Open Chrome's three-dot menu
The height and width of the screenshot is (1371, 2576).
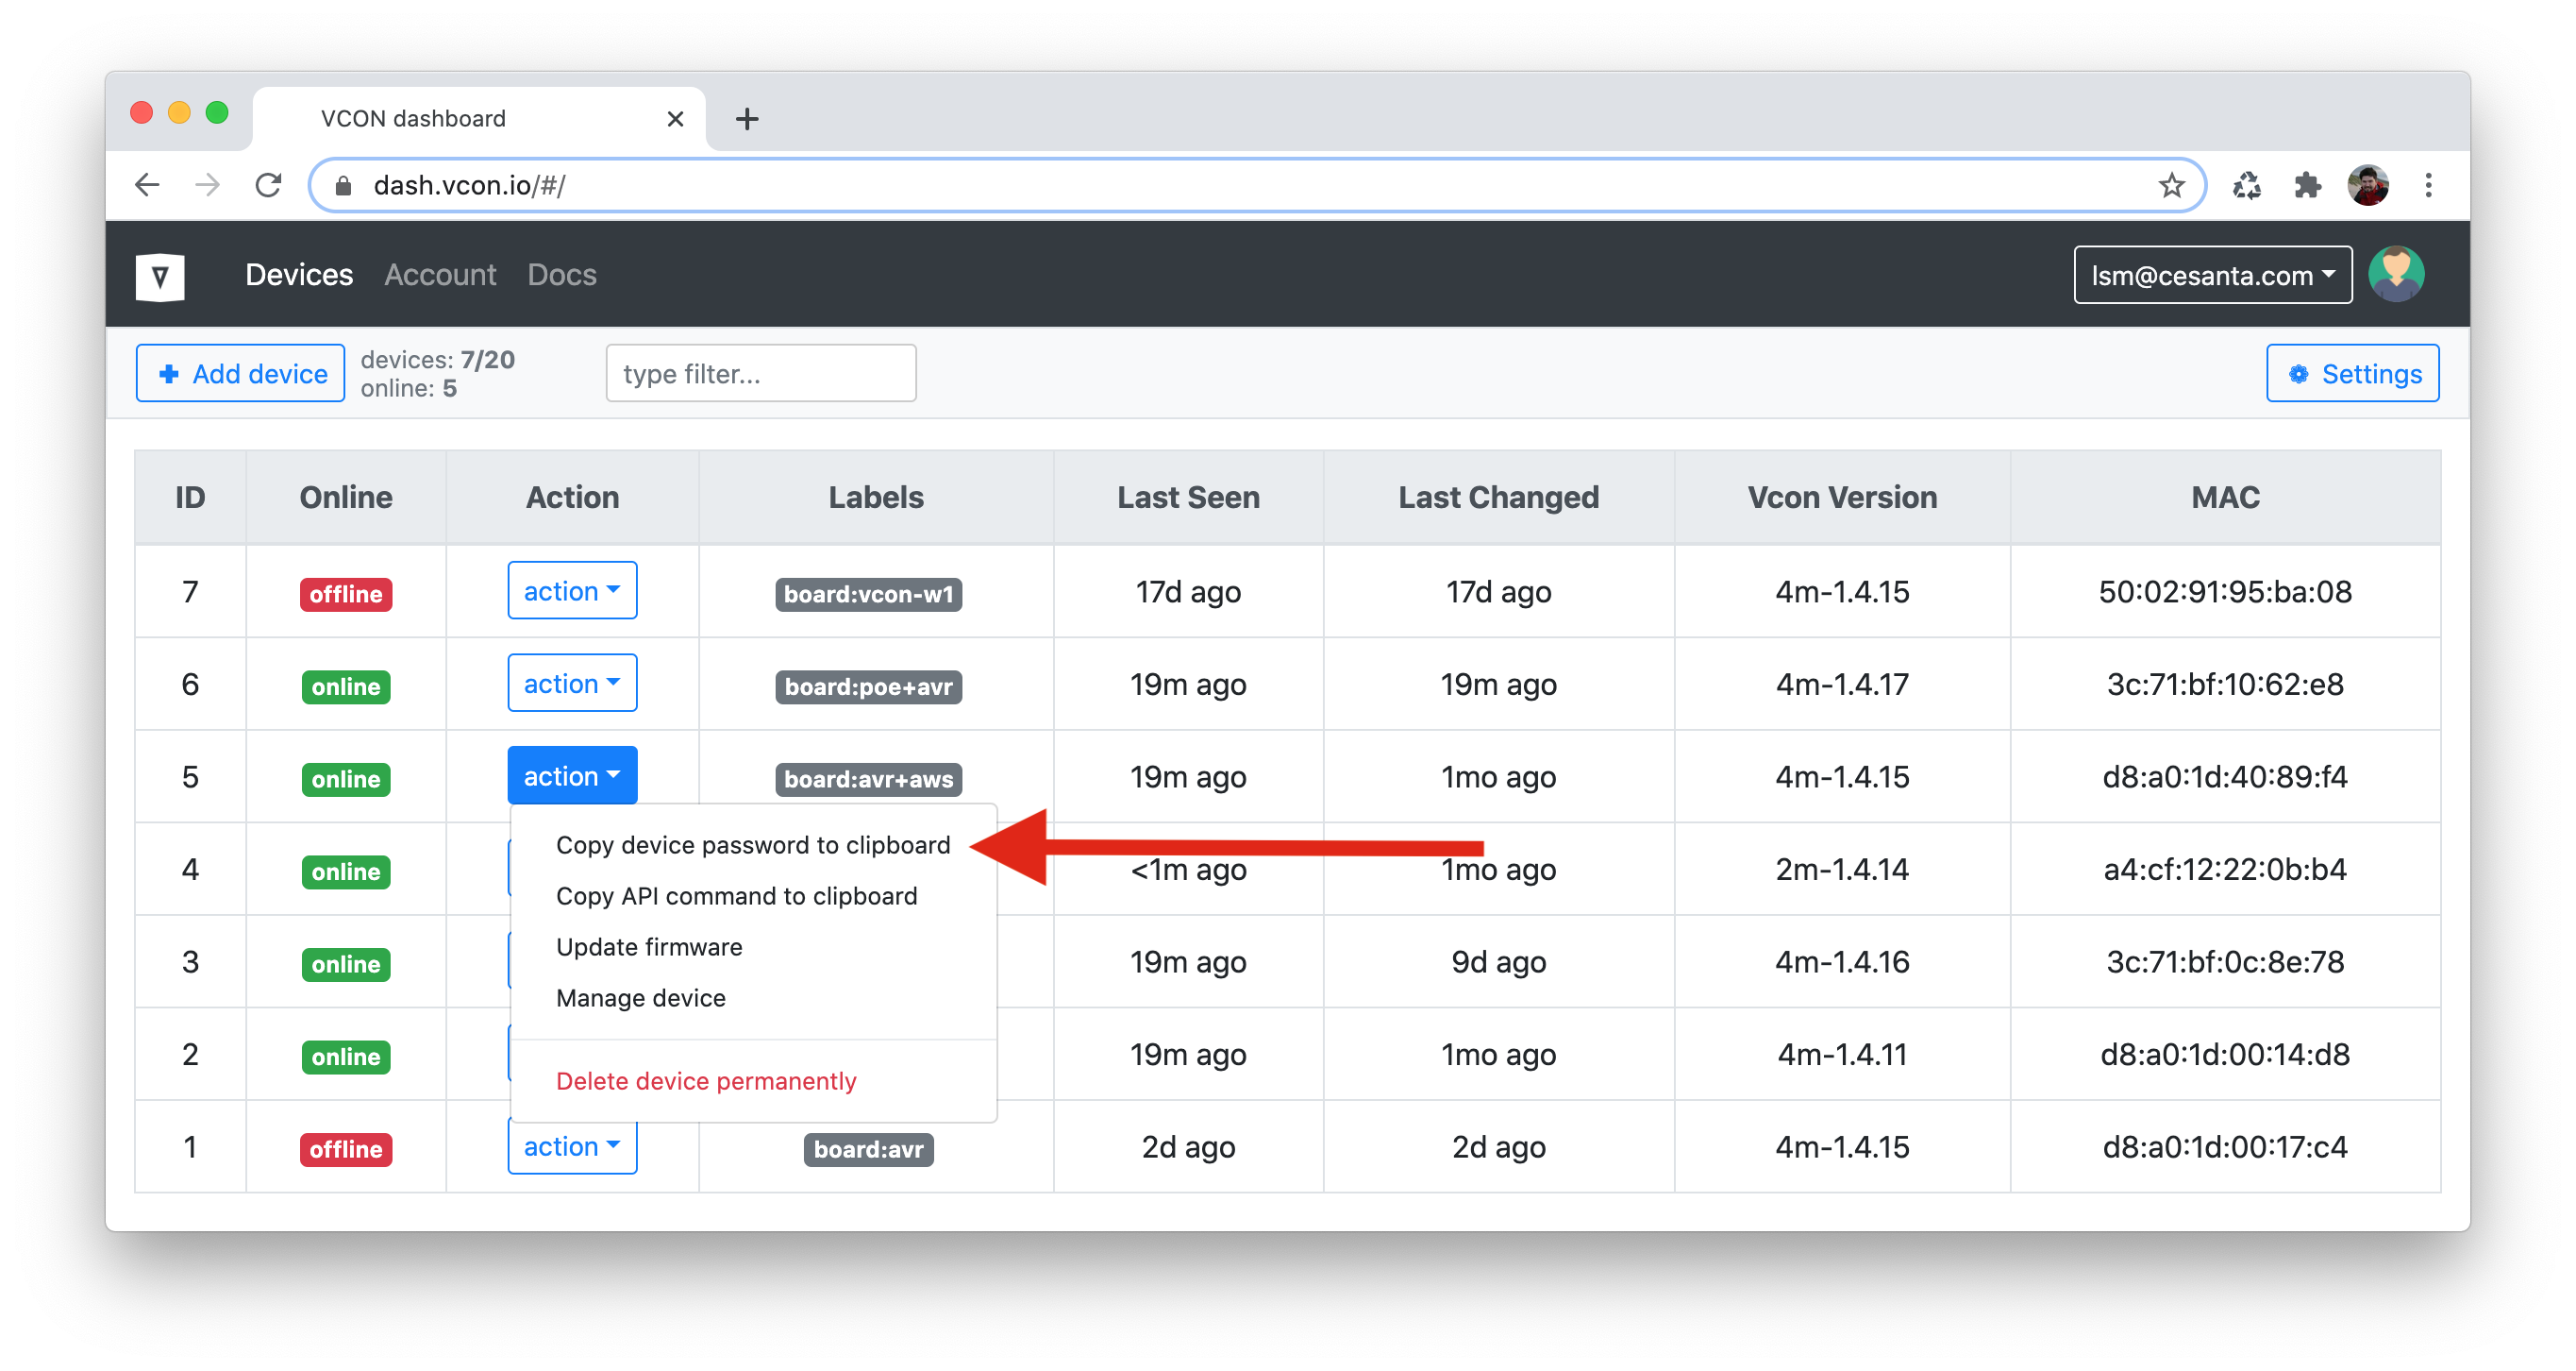[x=2428, y=184]
